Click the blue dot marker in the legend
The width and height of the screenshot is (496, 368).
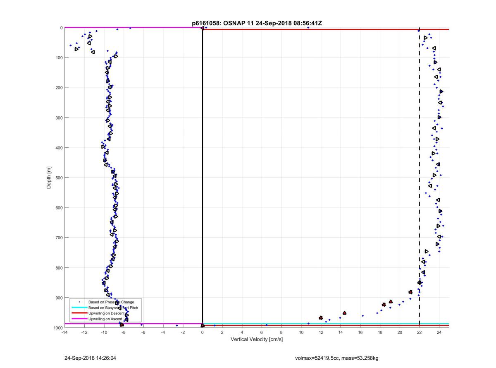click(79, 302)
